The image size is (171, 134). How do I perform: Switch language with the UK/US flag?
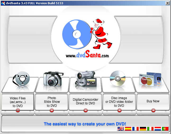(121, 129)
